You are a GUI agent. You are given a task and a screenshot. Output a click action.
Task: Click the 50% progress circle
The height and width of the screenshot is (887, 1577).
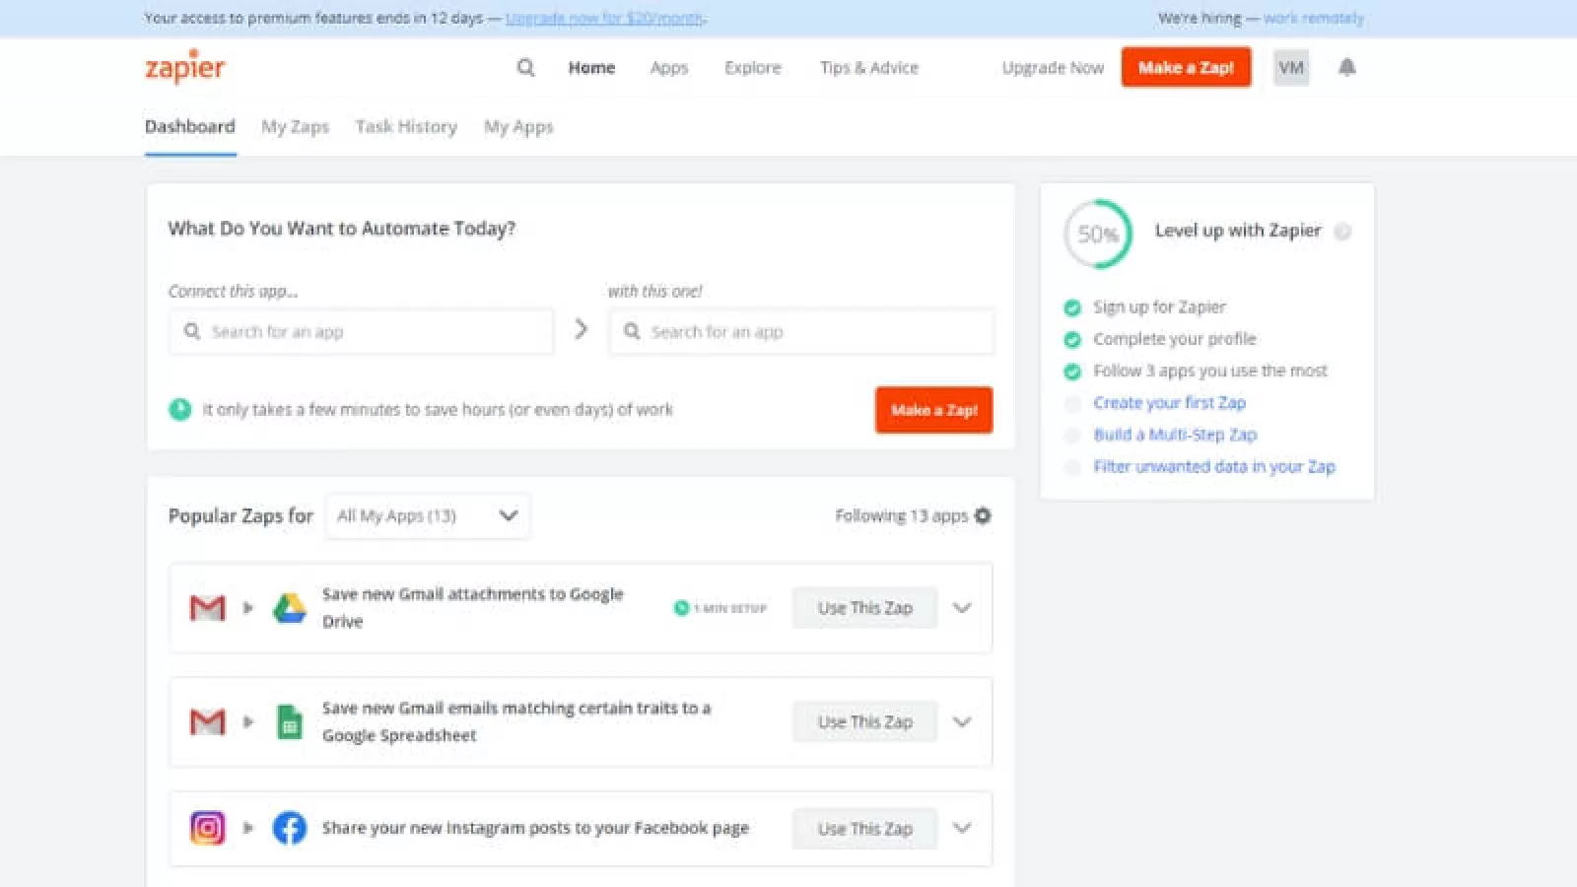click(x=1097, y=234)
